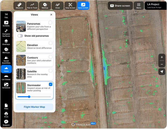The image size is (167, 129).
Task: Click 'Observe level difference' text
Action: point(39,48)
